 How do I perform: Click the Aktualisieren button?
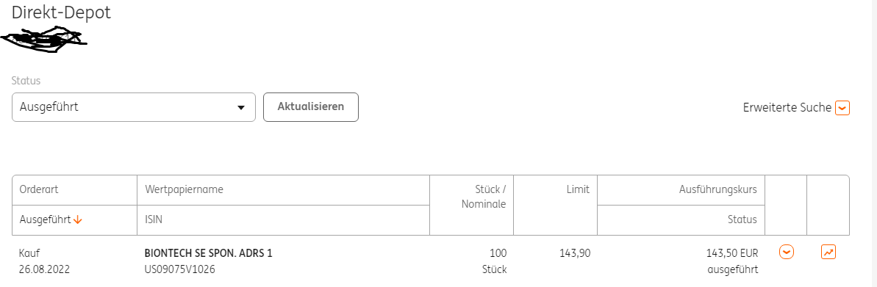(311, 107)
